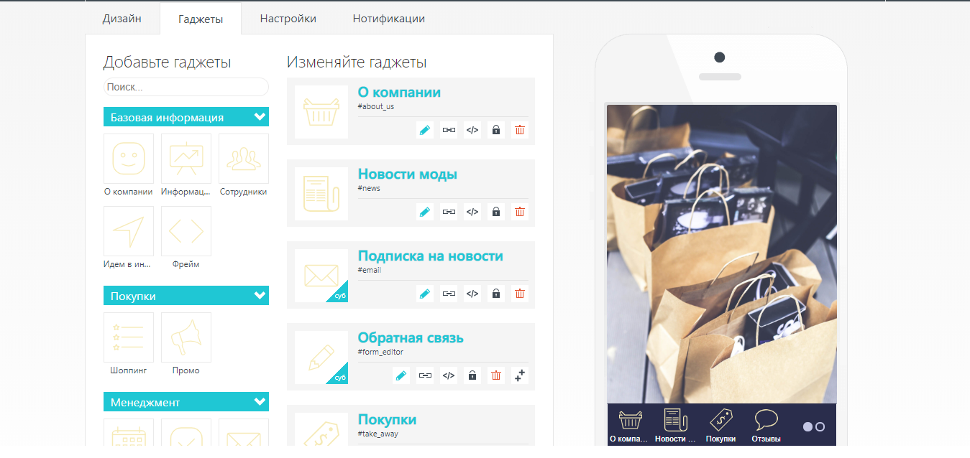The width and height of the screenshot is (970, 458).
Task: Open link settings for Подписка на новости
Action: (449, 294)
